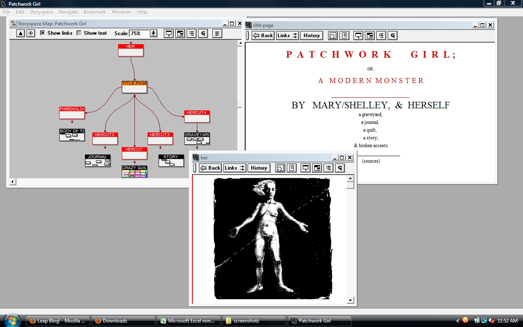The width and height of the screenshot is (523, 327).
Task: Click the (sources) link on title page
Action: click(371, 161)
